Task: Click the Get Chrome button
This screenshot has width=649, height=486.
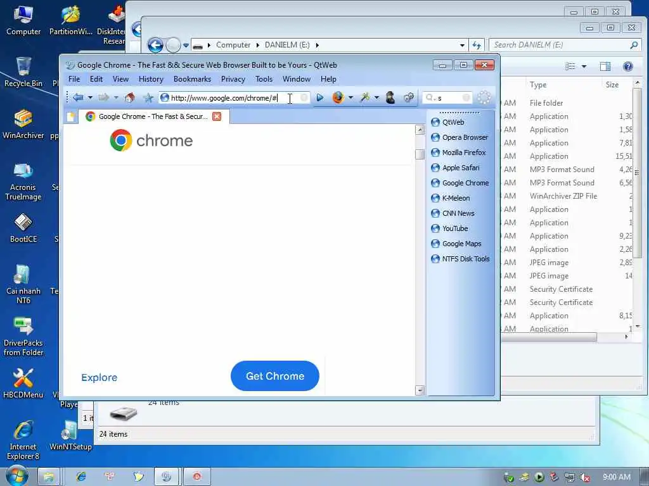Action: 275,376
